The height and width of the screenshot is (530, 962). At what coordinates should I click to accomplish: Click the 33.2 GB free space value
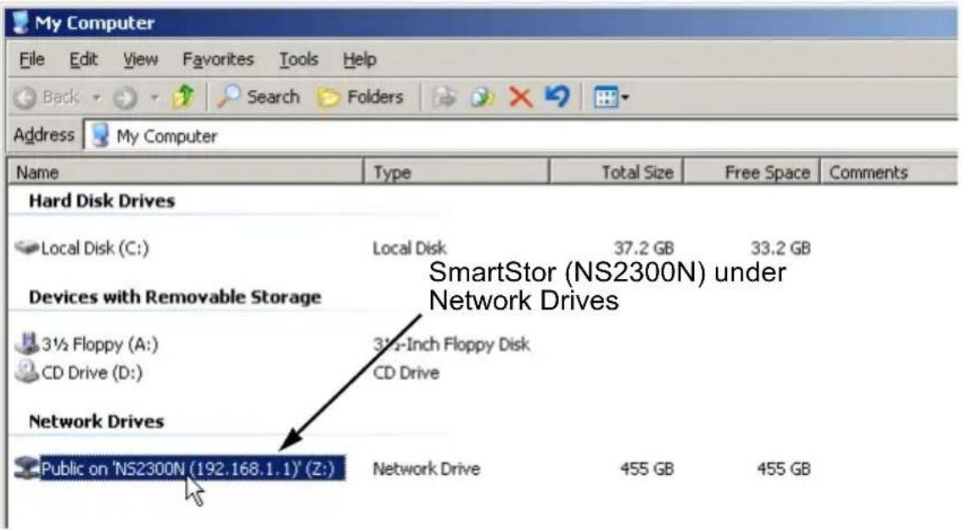780,248
